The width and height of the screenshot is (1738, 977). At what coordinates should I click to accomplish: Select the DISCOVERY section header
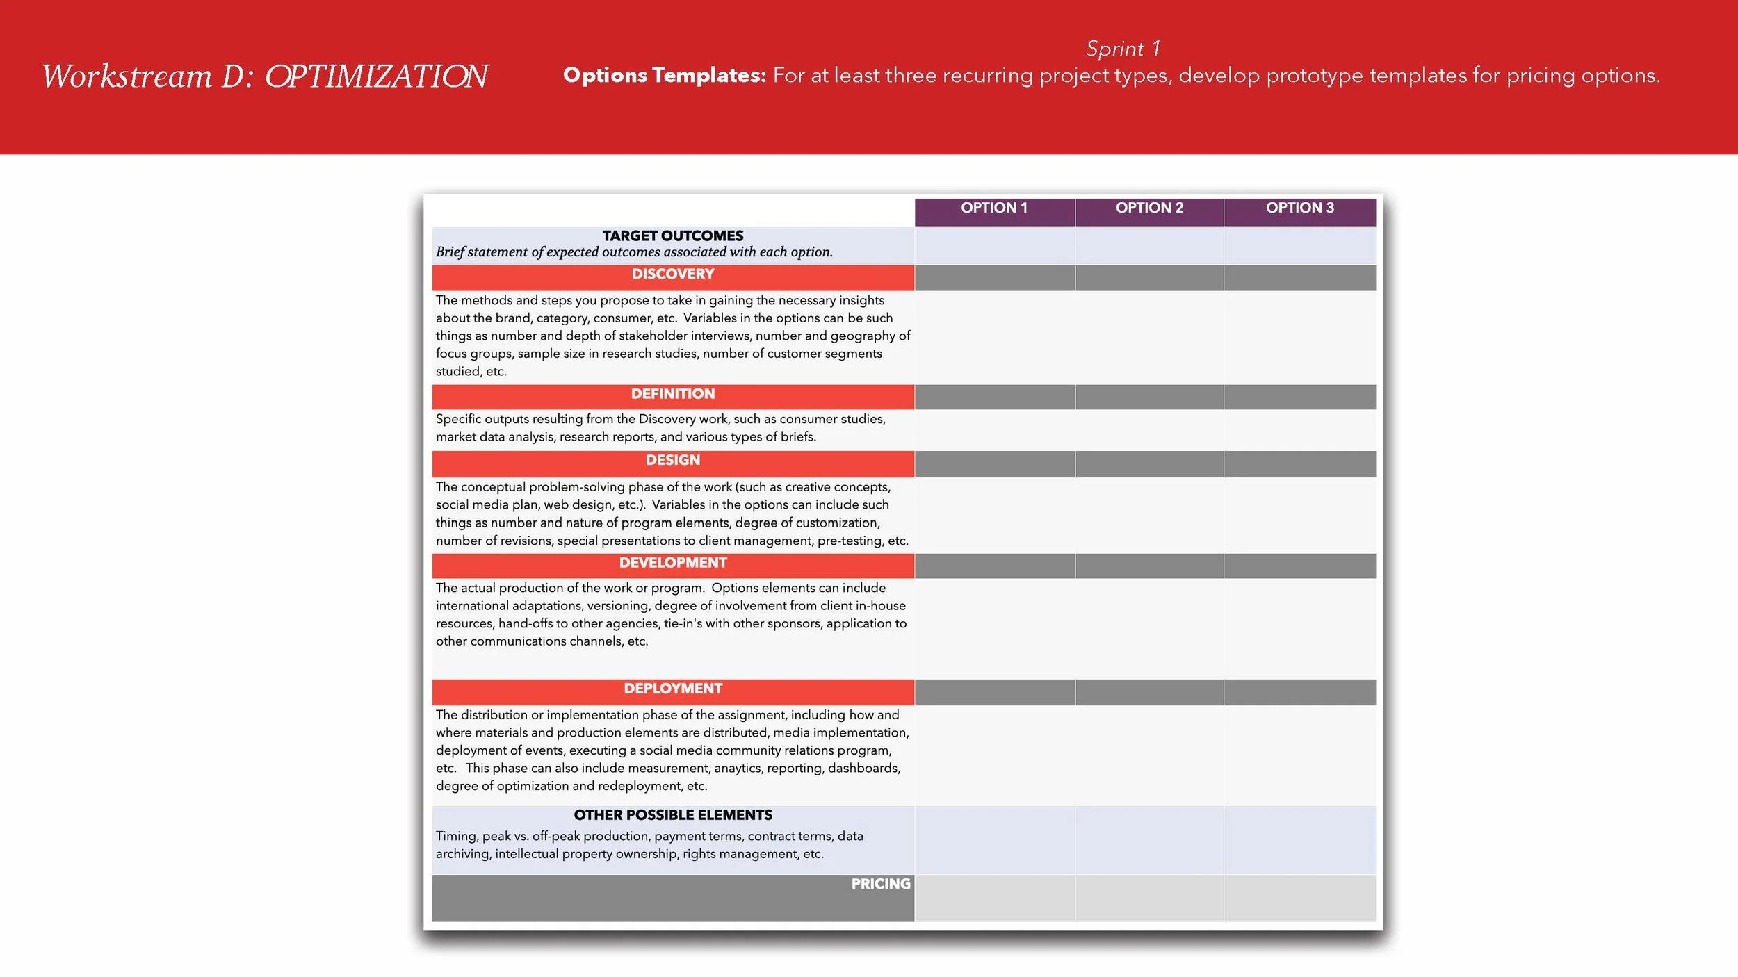[x=672, y=274]
